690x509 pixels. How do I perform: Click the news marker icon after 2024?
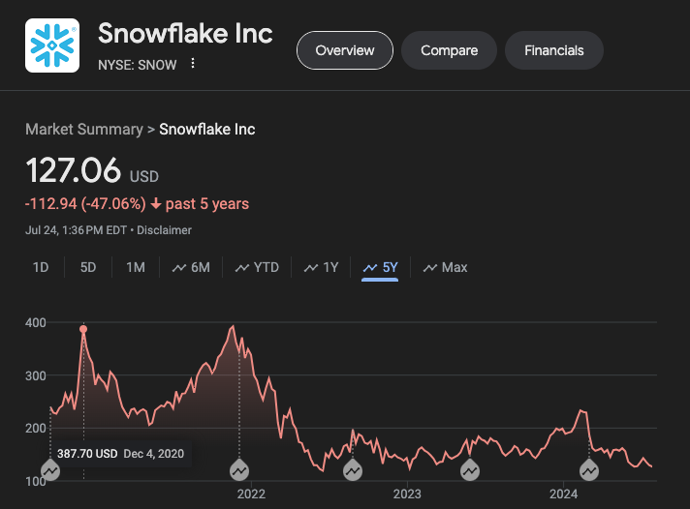point(589,471)
